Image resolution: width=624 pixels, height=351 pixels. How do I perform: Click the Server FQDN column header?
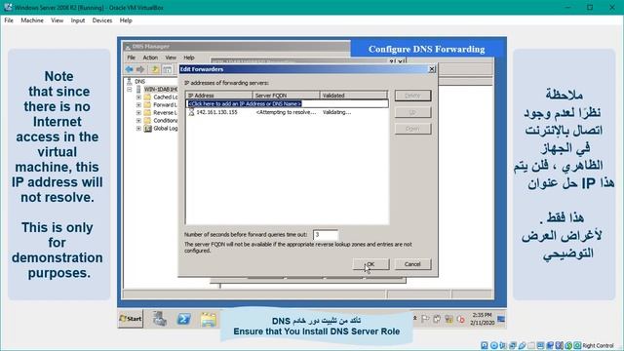(x=286, y=96)
